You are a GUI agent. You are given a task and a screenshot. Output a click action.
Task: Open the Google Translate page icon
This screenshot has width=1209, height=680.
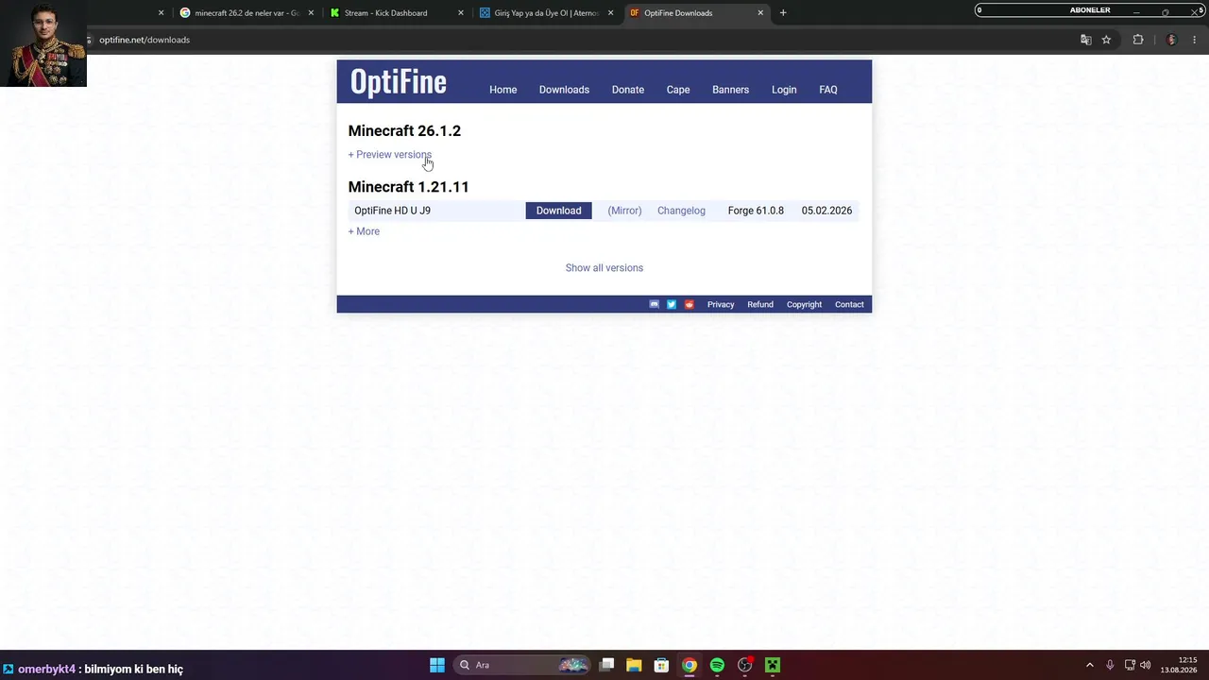click(1085, 40)
